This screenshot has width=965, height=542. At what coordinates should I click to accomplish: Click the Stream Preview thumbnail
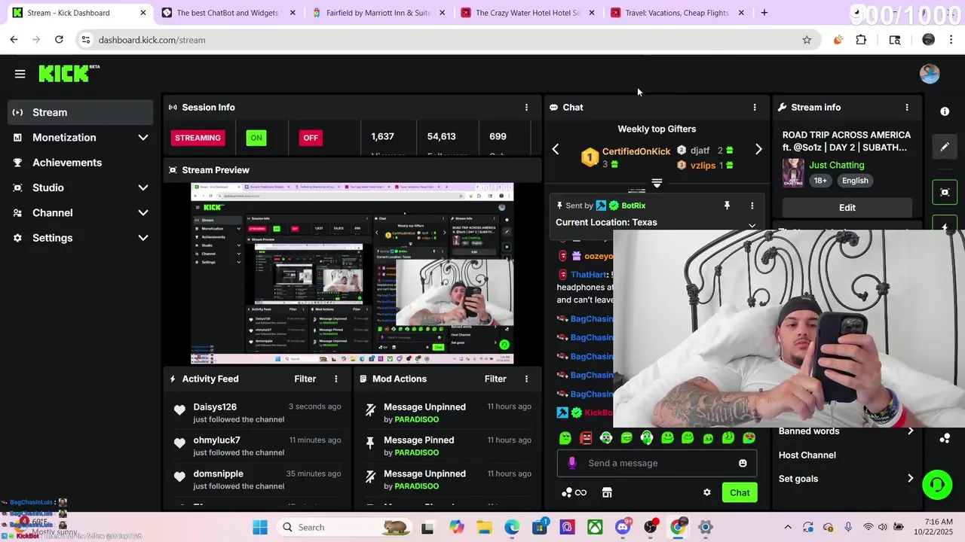352,273
